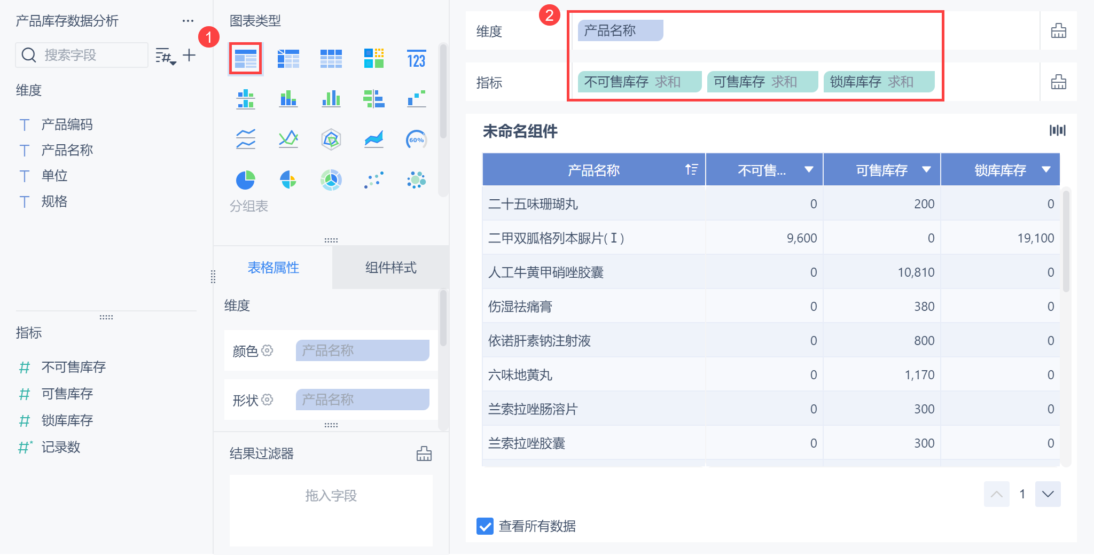Go to next page with down chevron
Image resolution: width=1094 pixels, height=555 pixels.
pos(1048,494)
